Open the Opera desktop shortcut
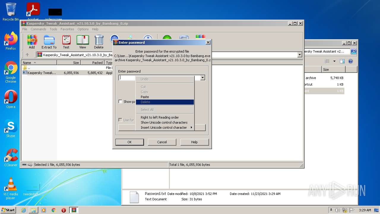This screenshot has width=380, height=214. tap(11, 99)
